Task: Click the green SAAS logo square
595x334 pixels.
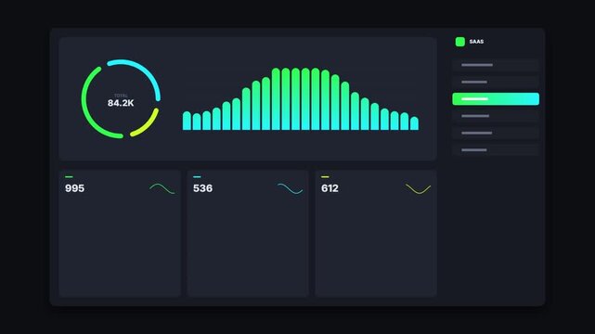Action: [x=459, y=42]
